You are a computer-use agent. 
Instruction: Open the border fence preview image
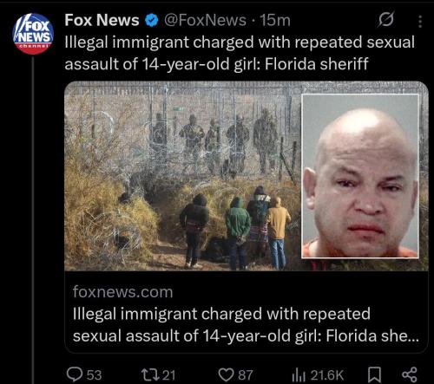[x=182, y=176]
